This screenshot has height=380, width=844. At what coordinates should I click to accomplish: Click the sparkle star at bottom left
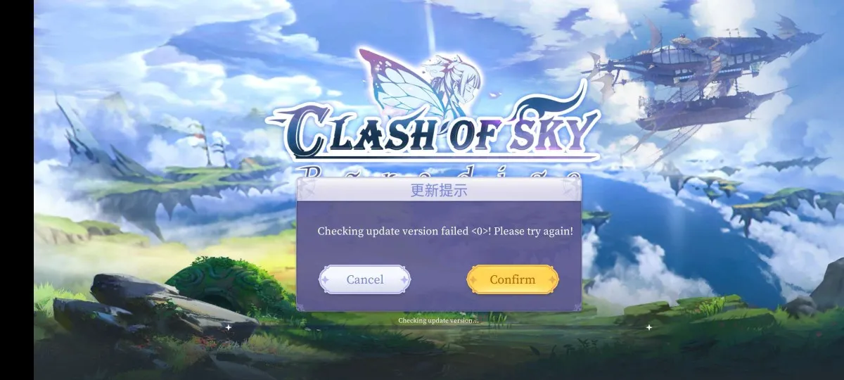pos(228,327)
